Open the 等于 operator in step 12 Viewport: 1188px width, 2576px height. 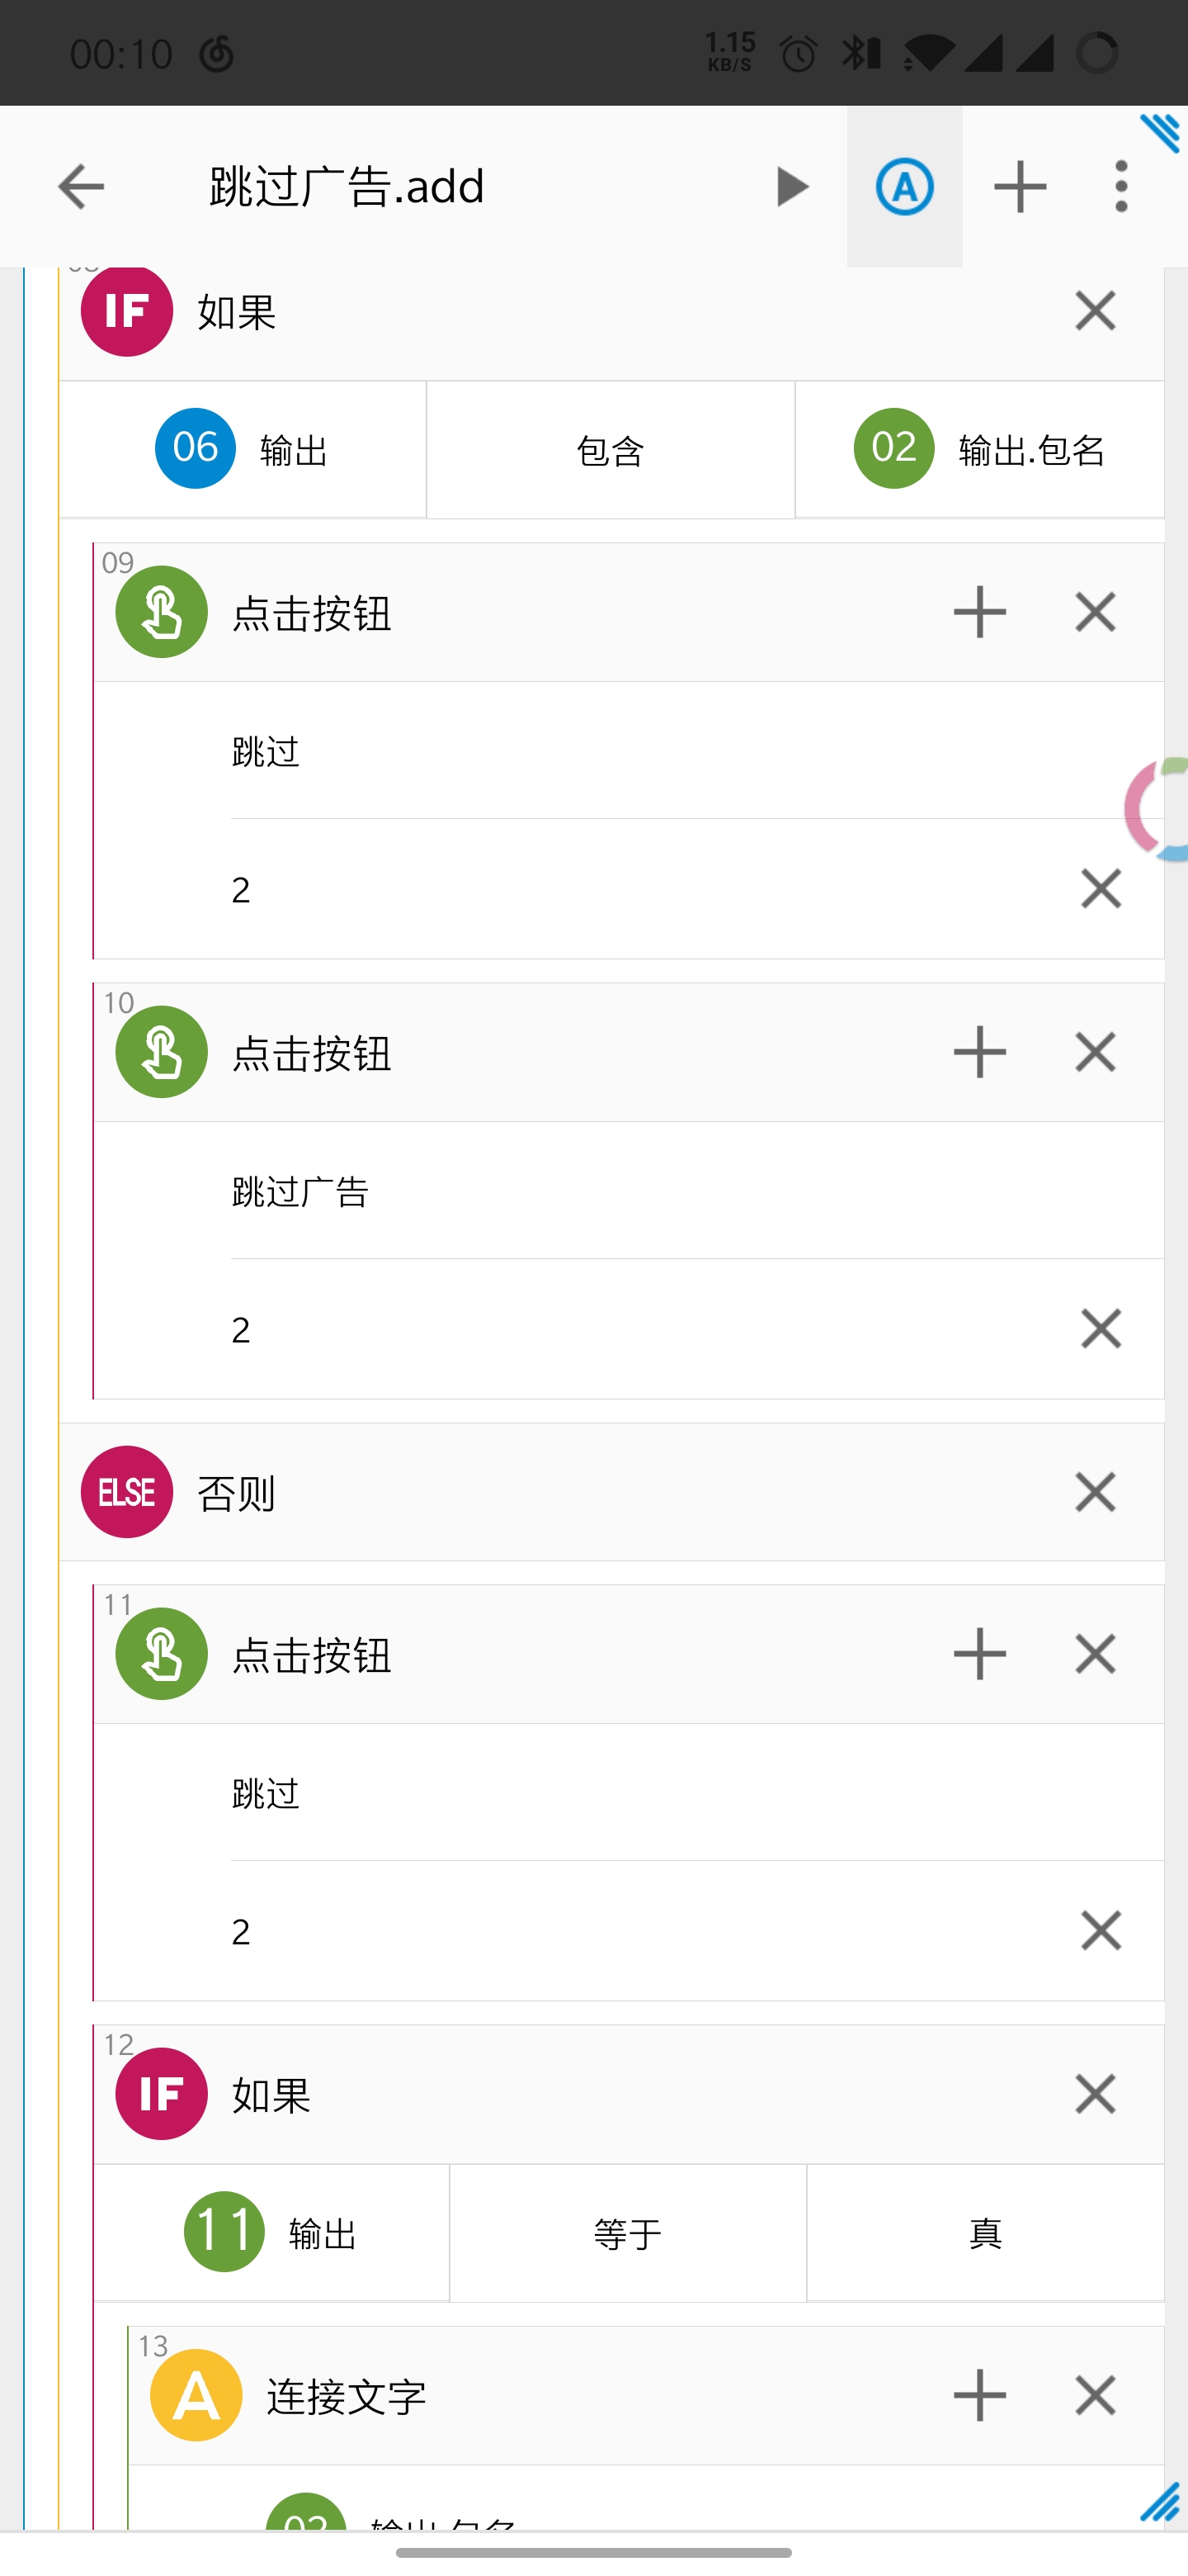[628, 2233]
